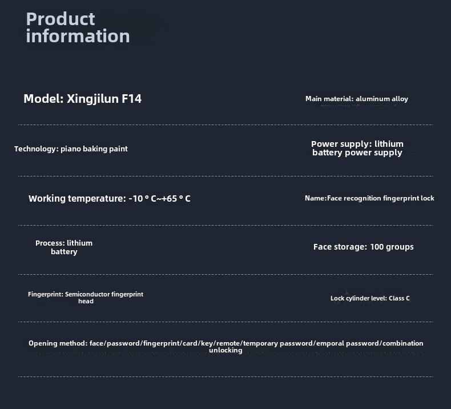Click dashed divider below Lock cylinder row
The image size is (451, 409).
[x=226, y=322]
